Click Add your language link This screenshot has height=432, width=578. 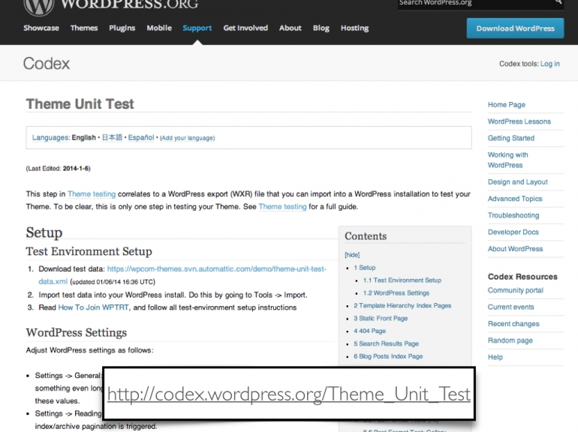coord(187,138)
